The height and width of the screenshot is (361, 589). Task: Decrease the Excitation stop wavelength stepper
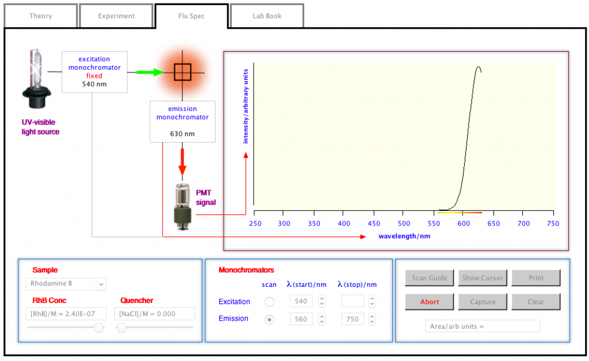coord(372,304)
